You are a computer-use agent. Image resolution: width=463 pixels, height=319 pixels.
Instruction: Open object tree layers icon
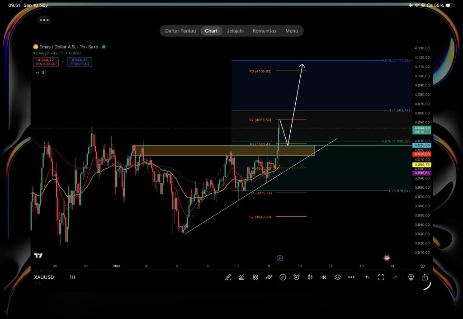[337, 277]
